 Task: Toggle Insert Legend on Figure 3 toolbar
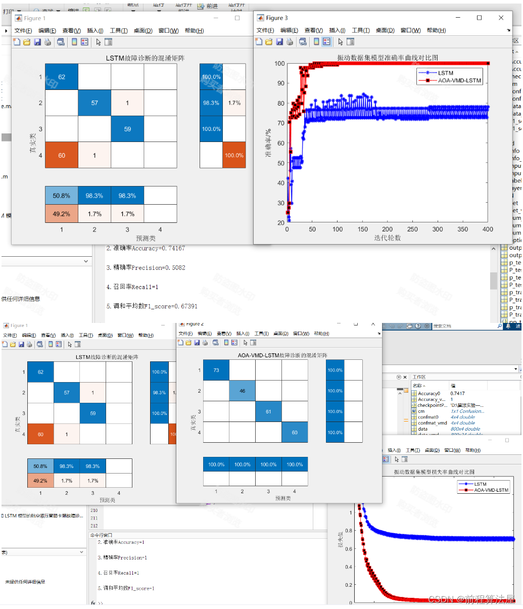click(326, 42)
